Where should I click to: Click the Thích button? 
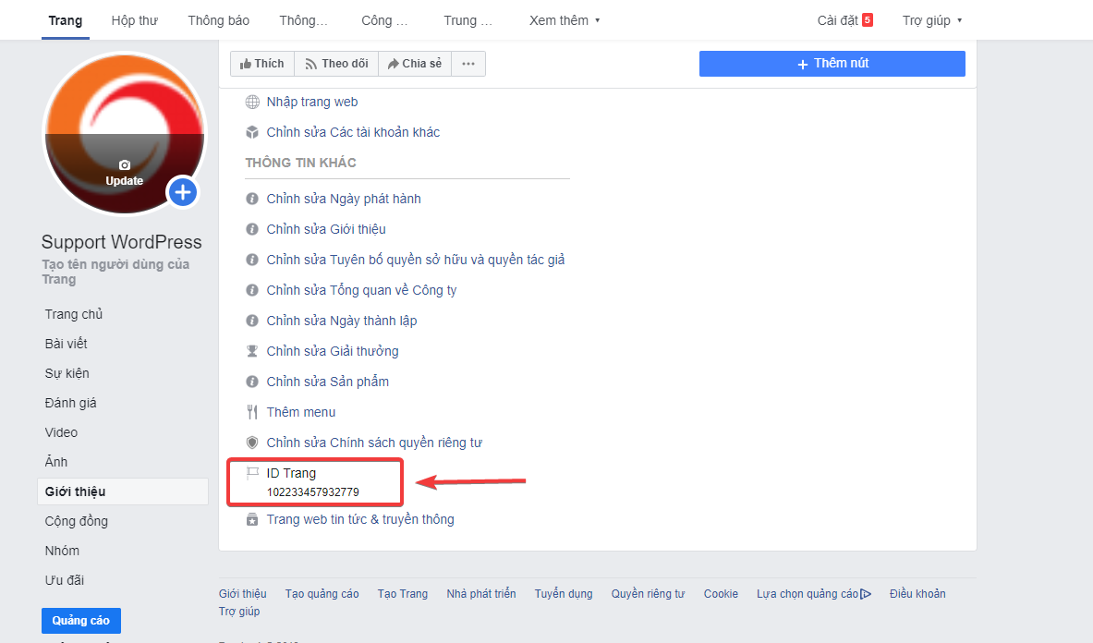tap(262, 64)
